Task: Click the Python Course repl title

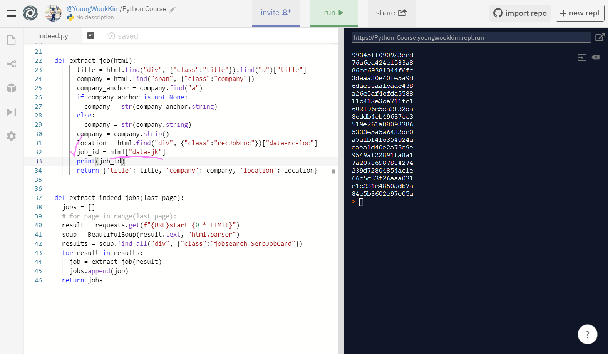Action: 144,9
